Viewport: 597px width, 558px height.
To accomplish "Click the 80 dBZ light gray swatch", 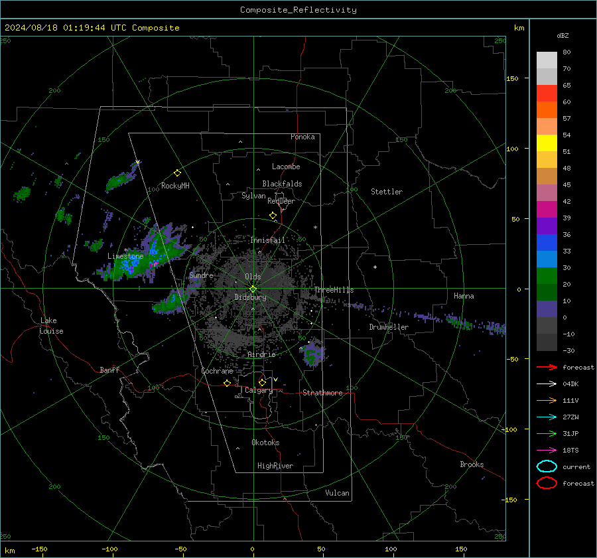I will (547, 60).
